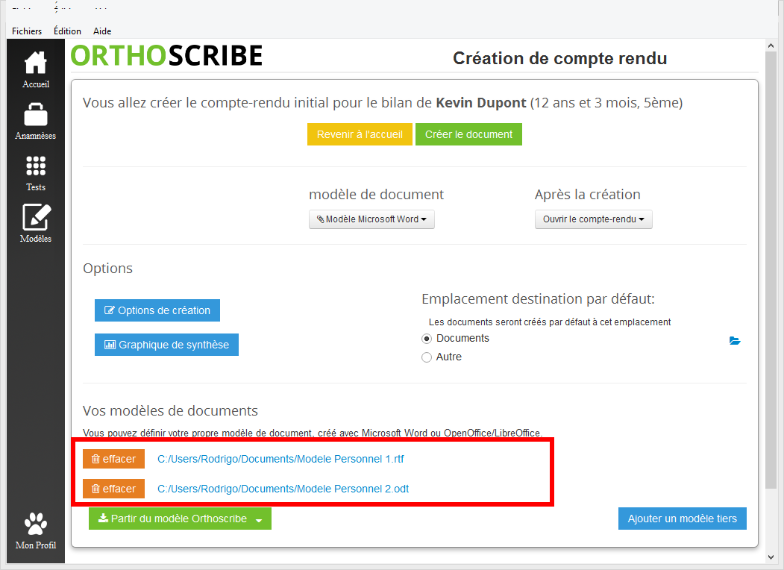Select the Autre radio button
Screen dimensions: 784x570
click(x=427, y=357)
